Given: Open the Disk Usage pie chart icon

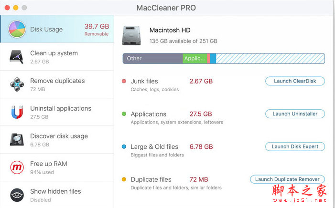Looking at the screenshot, I should (18, 30).
